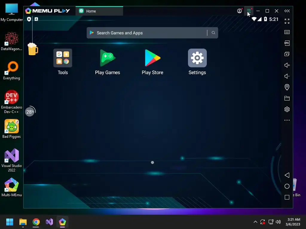Open Everything search desktop shortcut

(12, 70)
